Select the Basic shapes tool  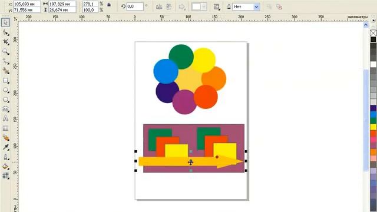click(x=5, y=109)
